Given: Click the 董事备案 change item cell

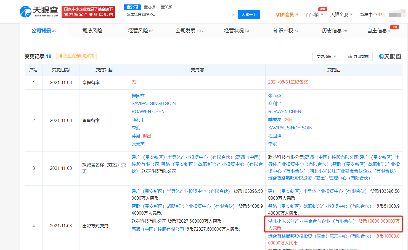Looking at the screenshot, I should coord(104,121).
